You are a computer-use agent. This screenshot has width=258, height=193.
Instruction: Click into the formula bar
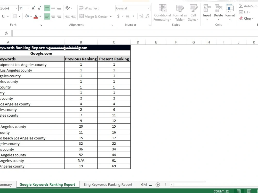click(x=135, y=33)
